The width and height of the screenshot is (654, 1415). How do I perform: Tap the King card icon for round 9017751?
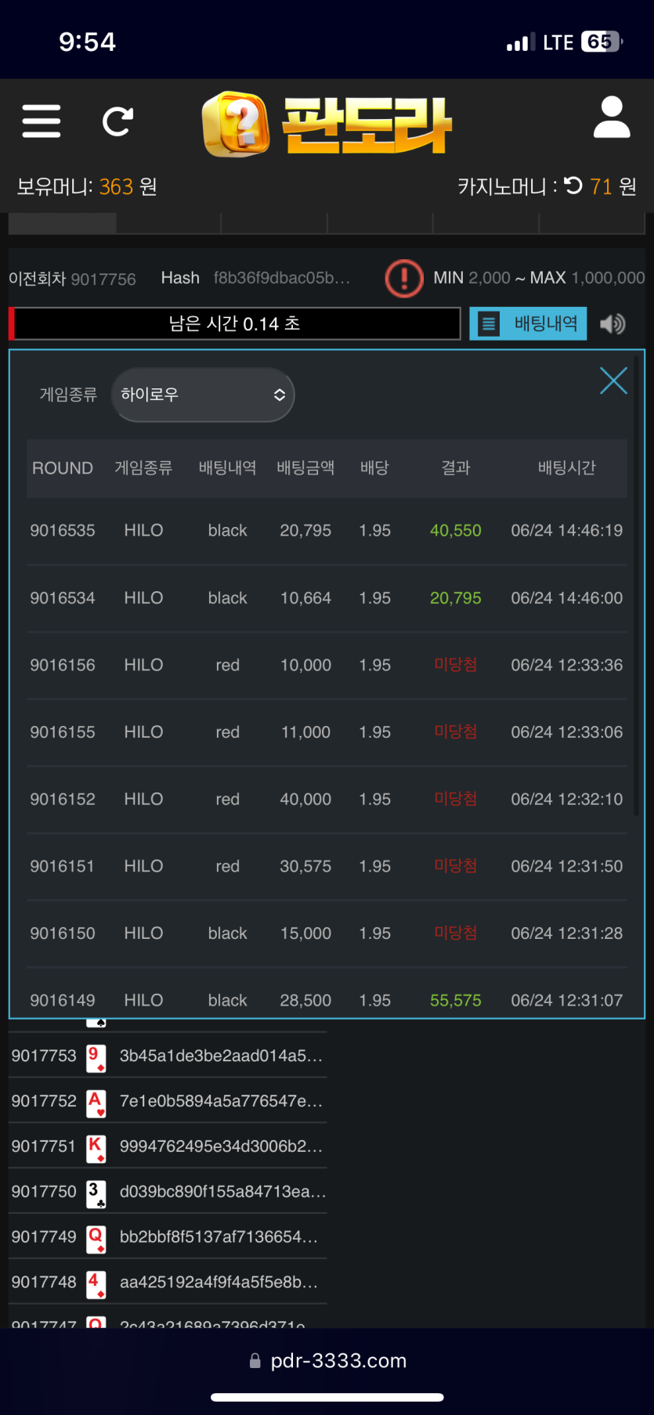(96, 1146)
